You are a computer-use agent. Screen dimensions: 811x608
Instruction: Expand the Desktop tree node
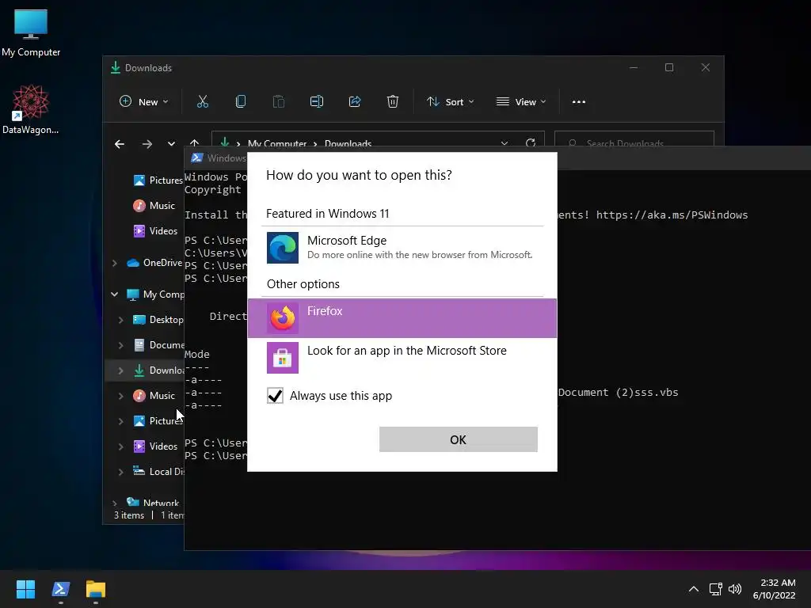120,320
